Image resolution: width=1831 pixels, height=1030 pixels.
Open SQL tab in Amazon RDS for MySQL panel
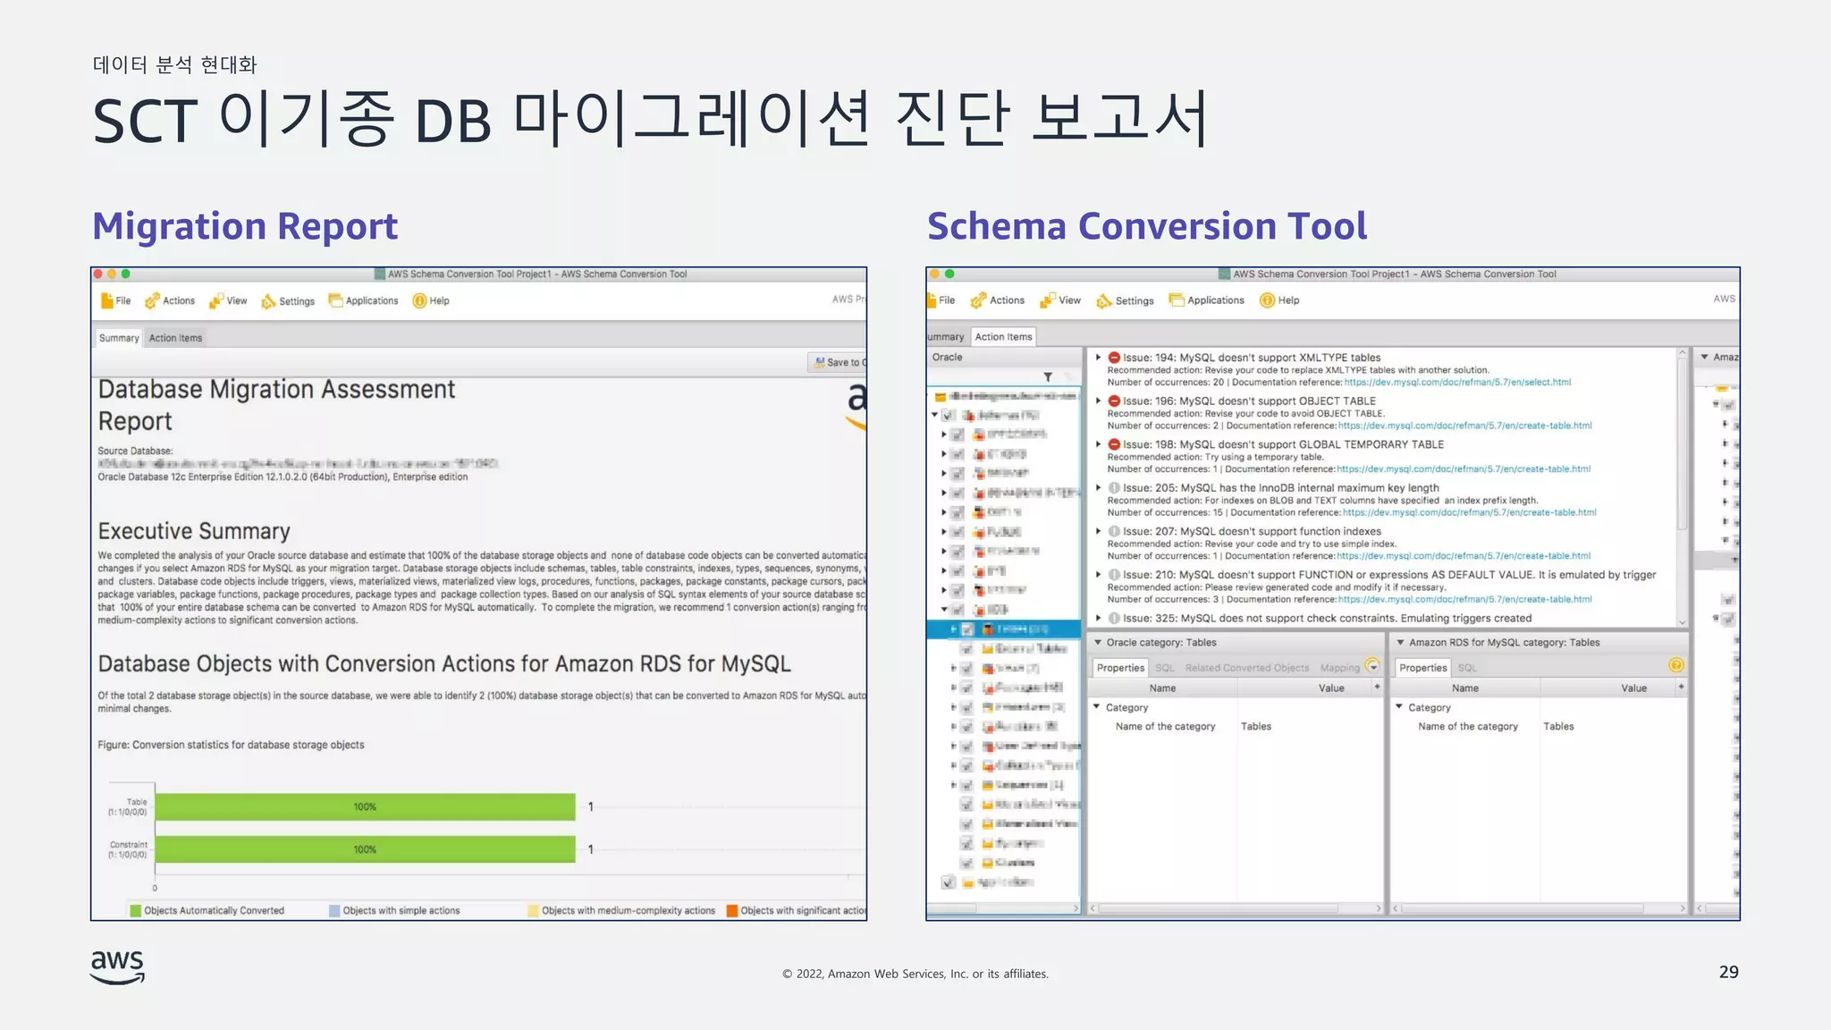(1467, 668)
